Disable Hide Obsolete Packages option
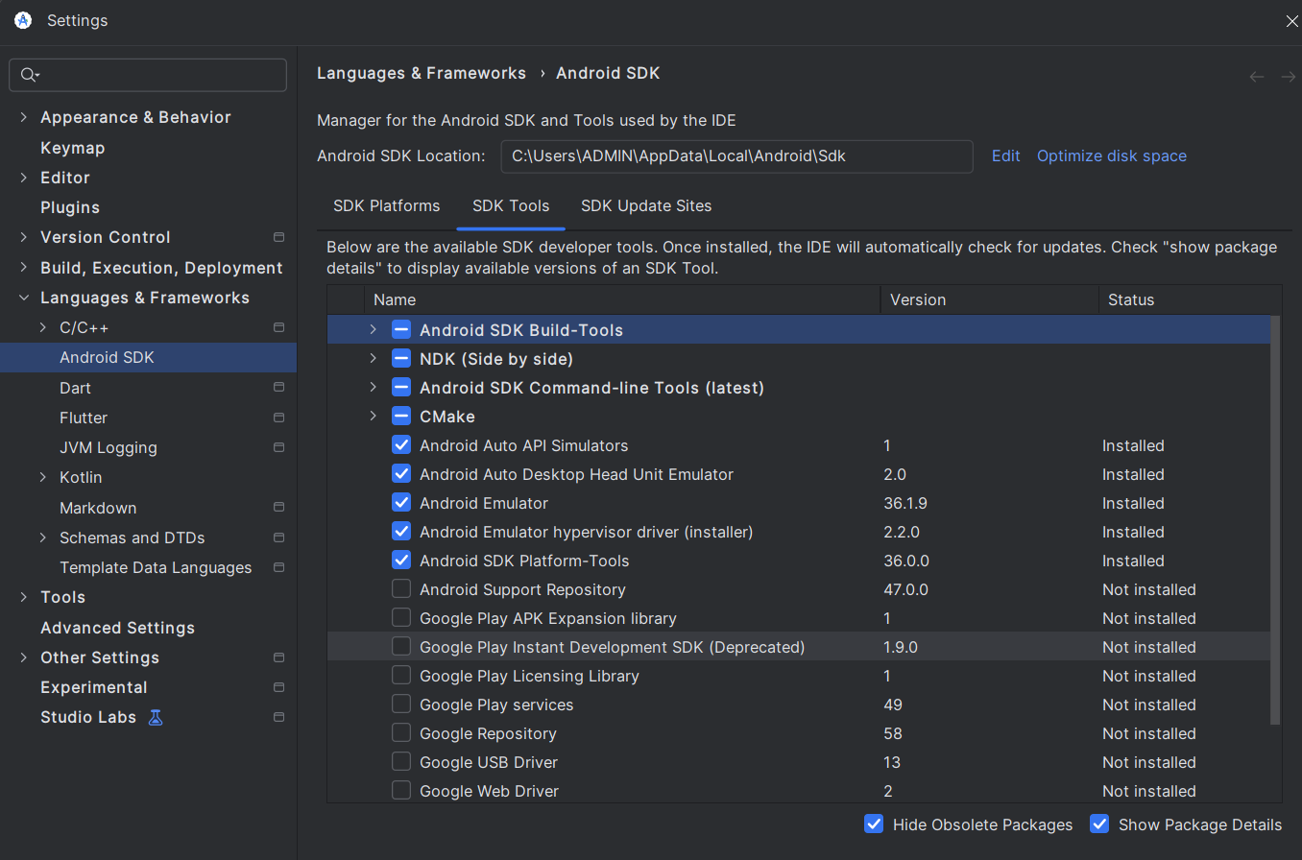The image size is (1302, 860). click(874, 824)
